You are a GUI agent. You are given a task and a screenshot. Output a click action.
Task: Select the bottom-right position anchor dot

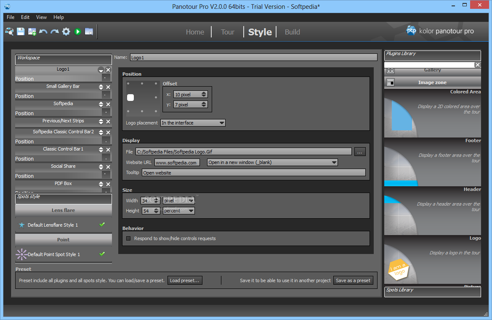click(x=156, y=111)
